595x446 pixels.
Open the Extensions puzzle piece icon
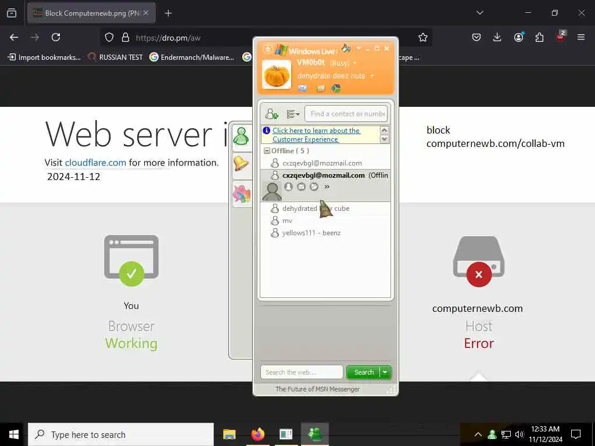tap(539, 37)
